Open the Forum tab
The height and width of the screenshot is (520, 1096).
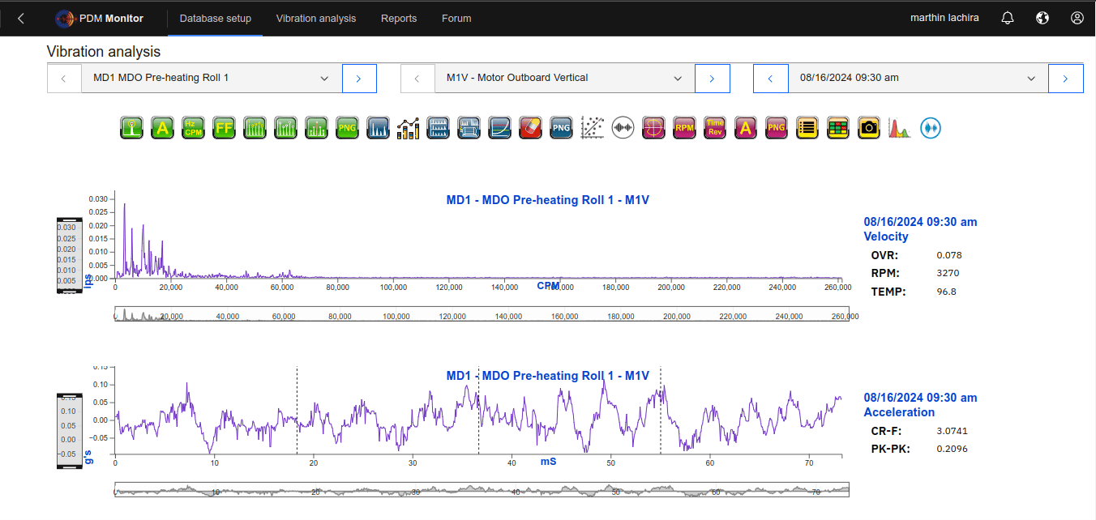[456, 18]
